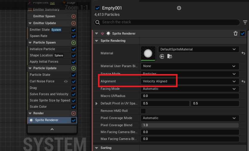Click the Max Facing Camera Blend field
Viewport: 249px width, 151px height.
(190, 139)
